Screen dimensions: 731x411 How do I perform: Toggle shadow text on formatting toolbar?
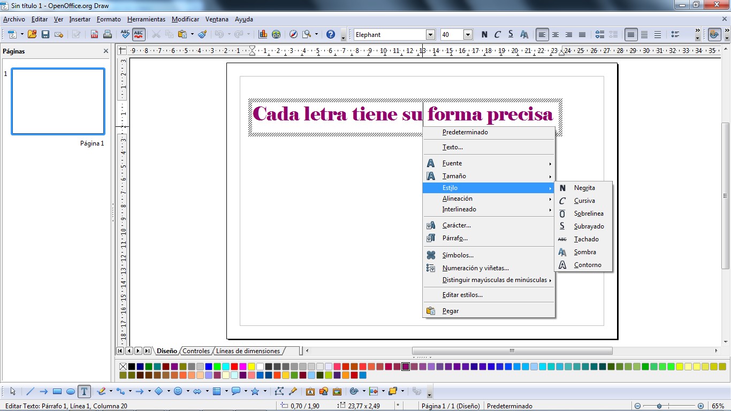click(524, 34)
